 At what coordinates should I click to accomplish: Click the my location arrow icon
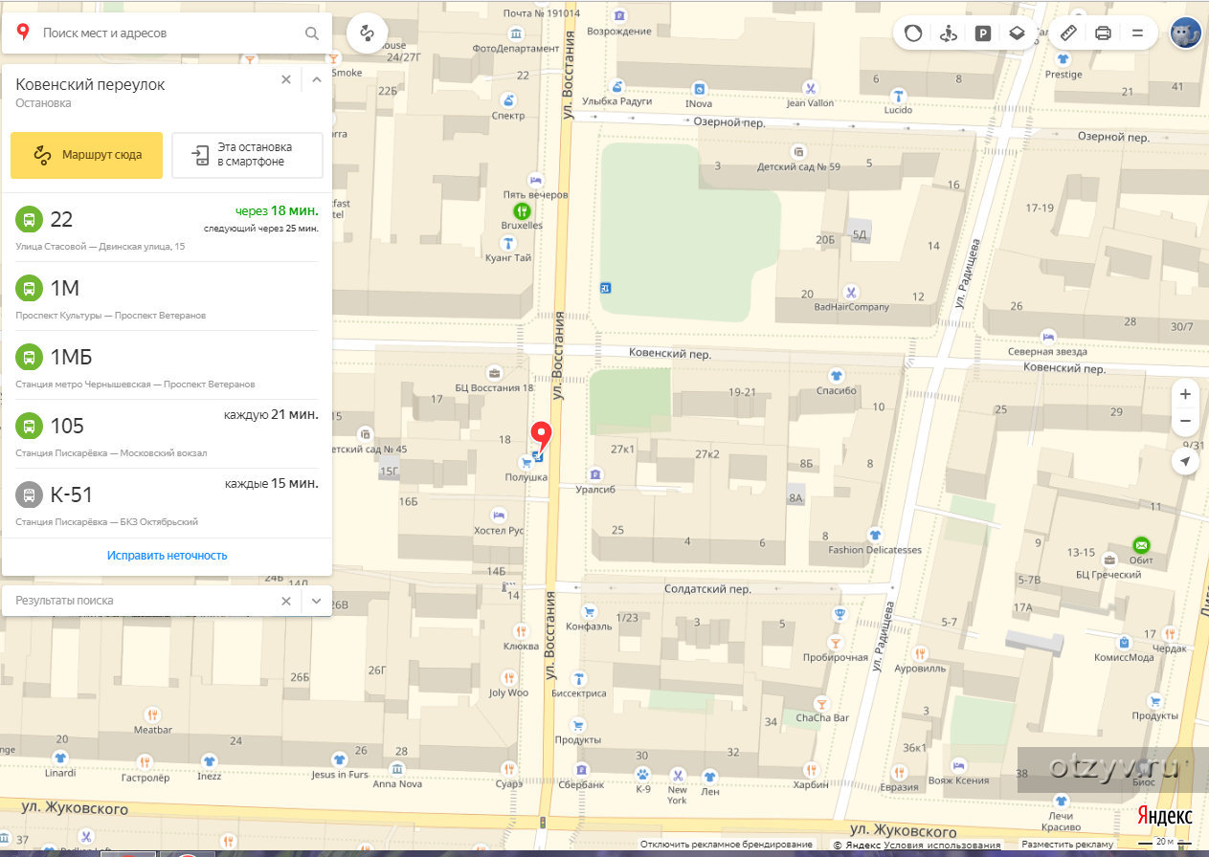[1185, 462]
